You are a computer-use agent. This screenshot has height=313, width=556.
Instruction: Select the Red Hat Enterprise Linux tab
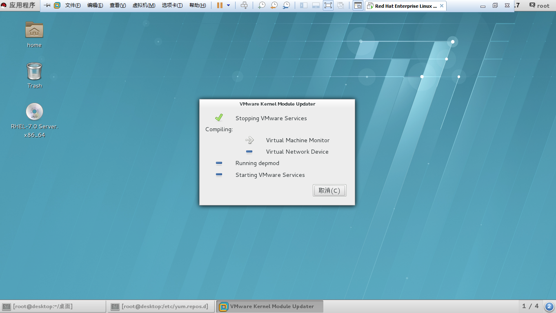(x=406, y=6)
